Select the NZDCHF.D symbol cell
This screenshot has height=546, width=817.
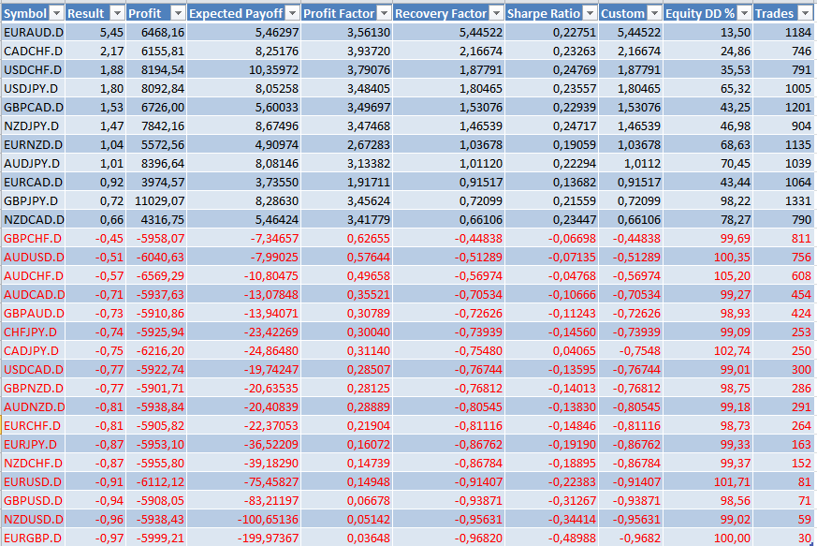(x=33, y=464)
